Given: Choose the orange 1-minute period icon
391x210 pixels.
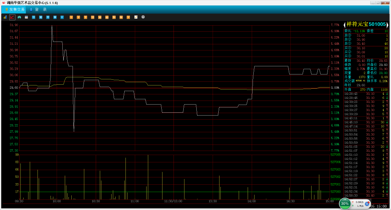Looking at the screenshot, I should pos(71,17).
